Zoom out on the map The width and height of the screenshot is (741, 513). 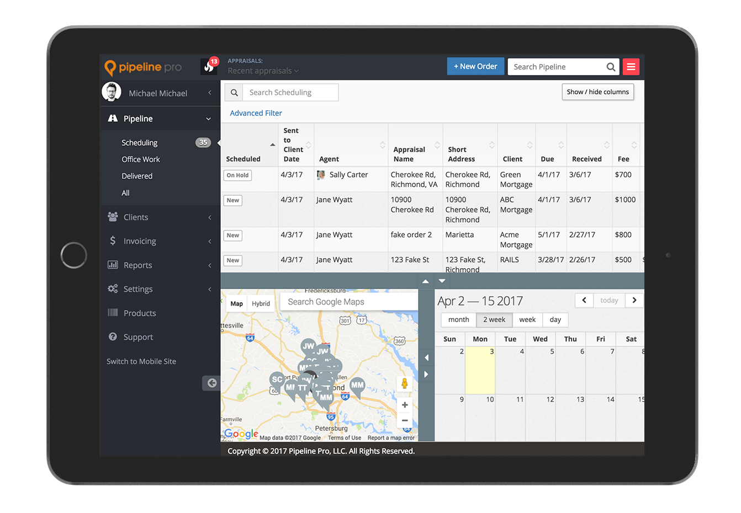click(x=405, y=420)
